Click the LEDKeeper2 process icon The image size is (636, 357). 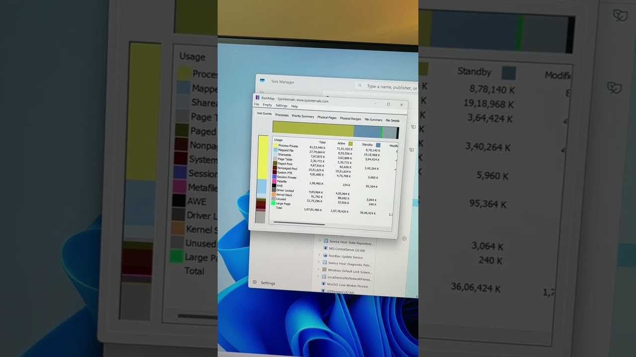coord(323,291)
